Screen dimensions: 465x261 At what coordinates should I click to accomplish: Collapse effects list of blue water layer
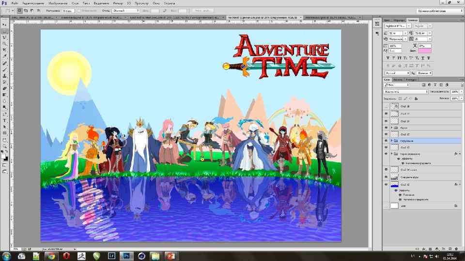coord(460,184)
